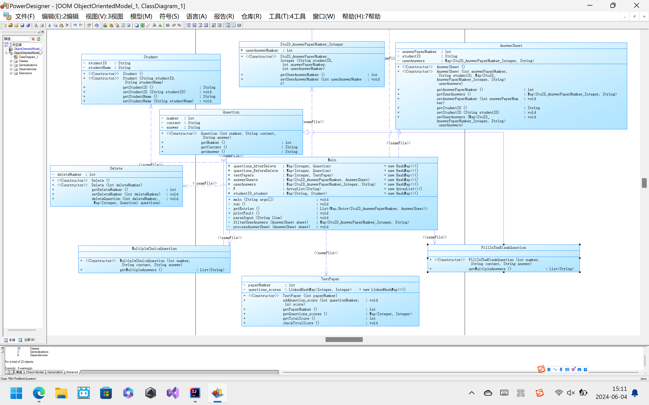649x405 pixels.
Task: Switch to the 仓库(R) browser tab
Action: pyautogui.click(x=27, y=340)
